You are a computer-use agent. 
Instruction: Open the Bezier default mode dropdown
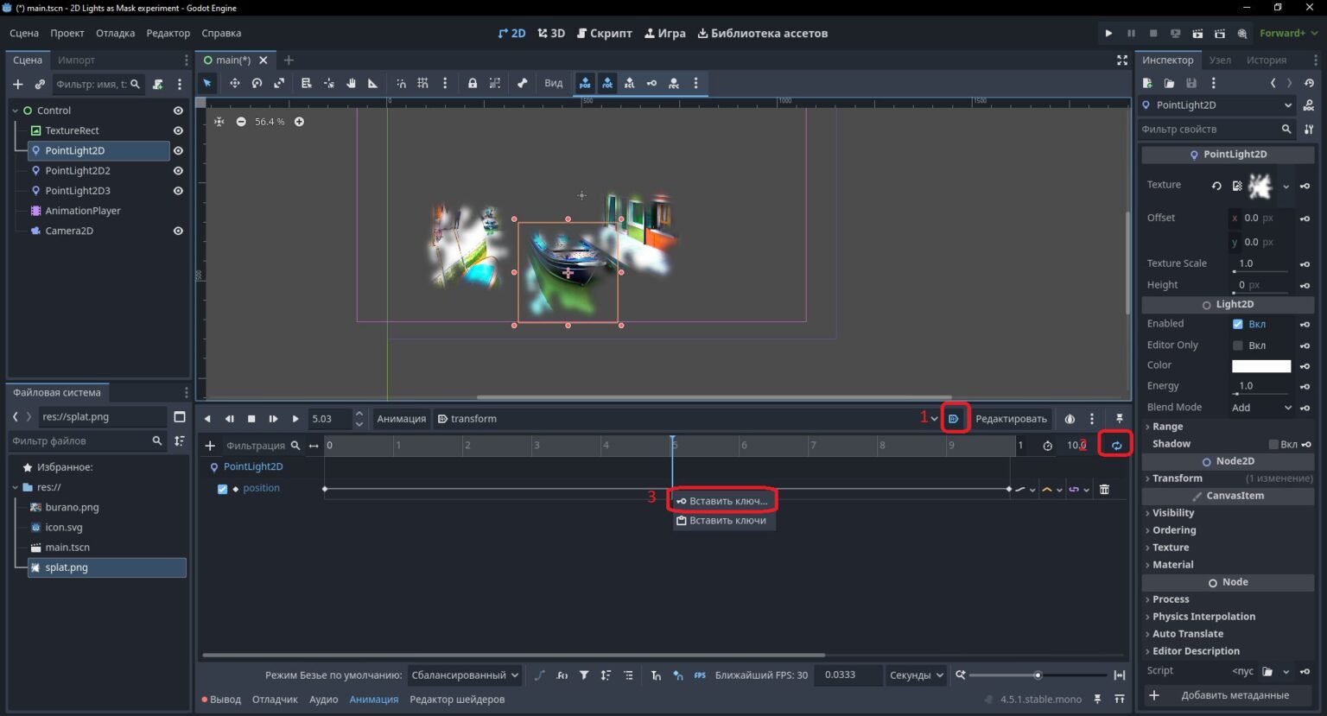coord(465,675)
